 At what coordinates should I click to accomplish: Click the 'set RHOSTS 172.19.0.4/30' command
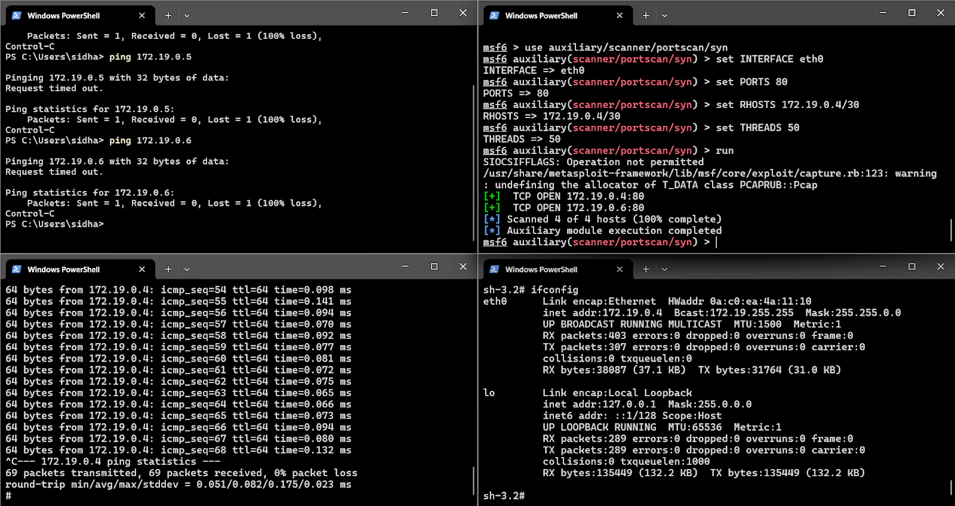pyautogui.click(x=787, y=104)
